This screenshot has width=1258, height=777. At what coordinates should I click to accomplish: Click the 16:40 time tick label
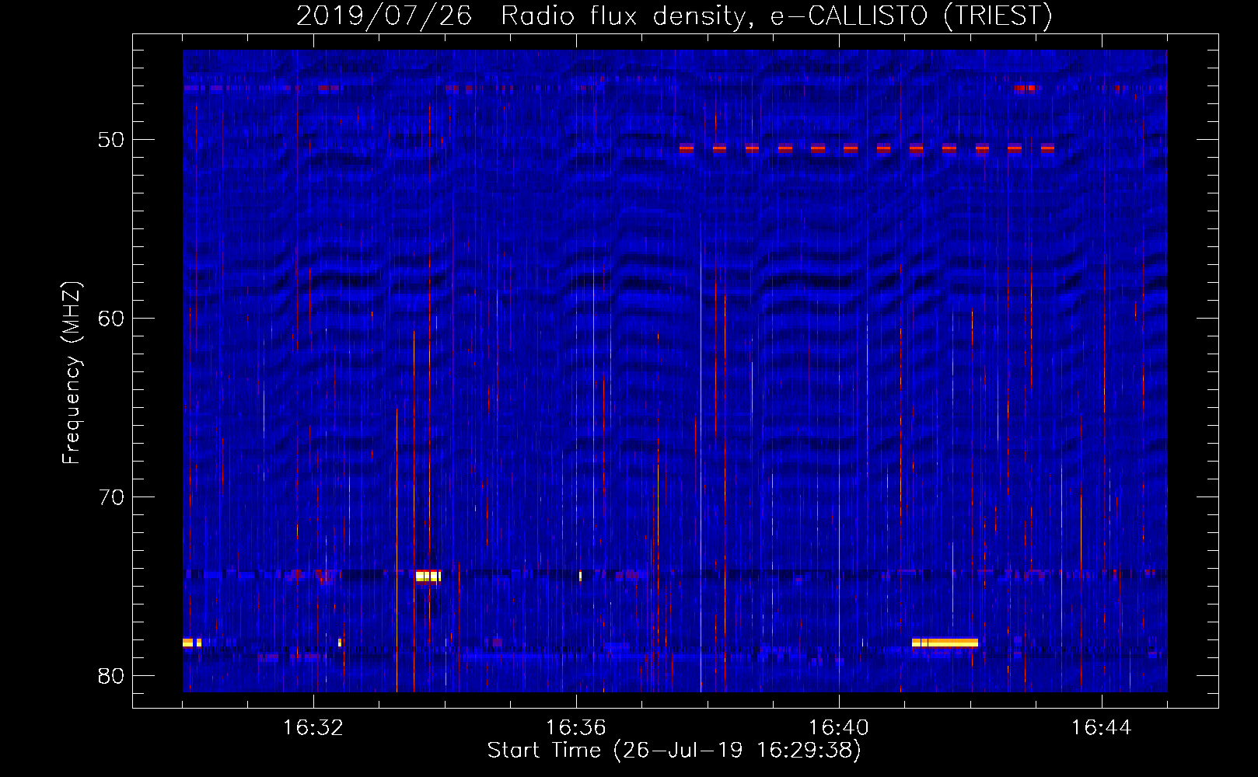[839, 728]
